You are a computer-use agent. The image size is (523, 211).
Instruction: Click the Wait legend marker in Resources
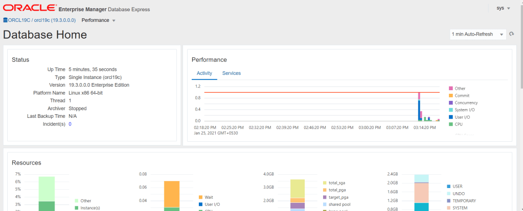(x=200, y=197)
